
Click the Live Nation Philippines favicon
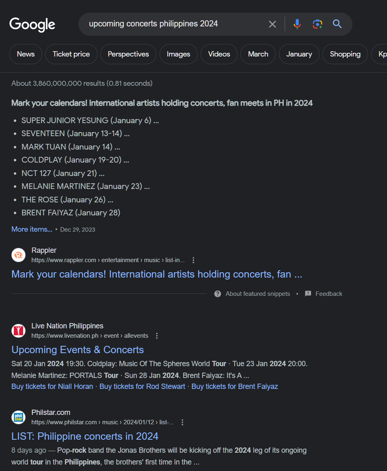(x=18, y=331)
